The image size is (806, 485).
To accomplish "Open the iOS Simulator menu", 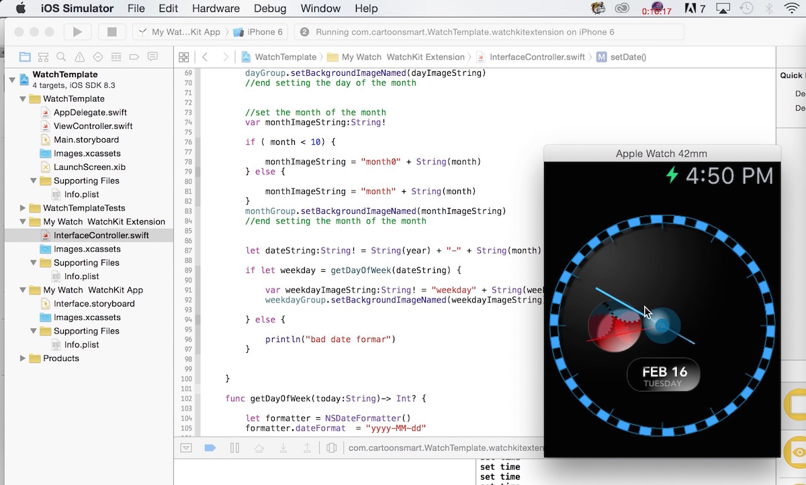I will pos(77,8).
